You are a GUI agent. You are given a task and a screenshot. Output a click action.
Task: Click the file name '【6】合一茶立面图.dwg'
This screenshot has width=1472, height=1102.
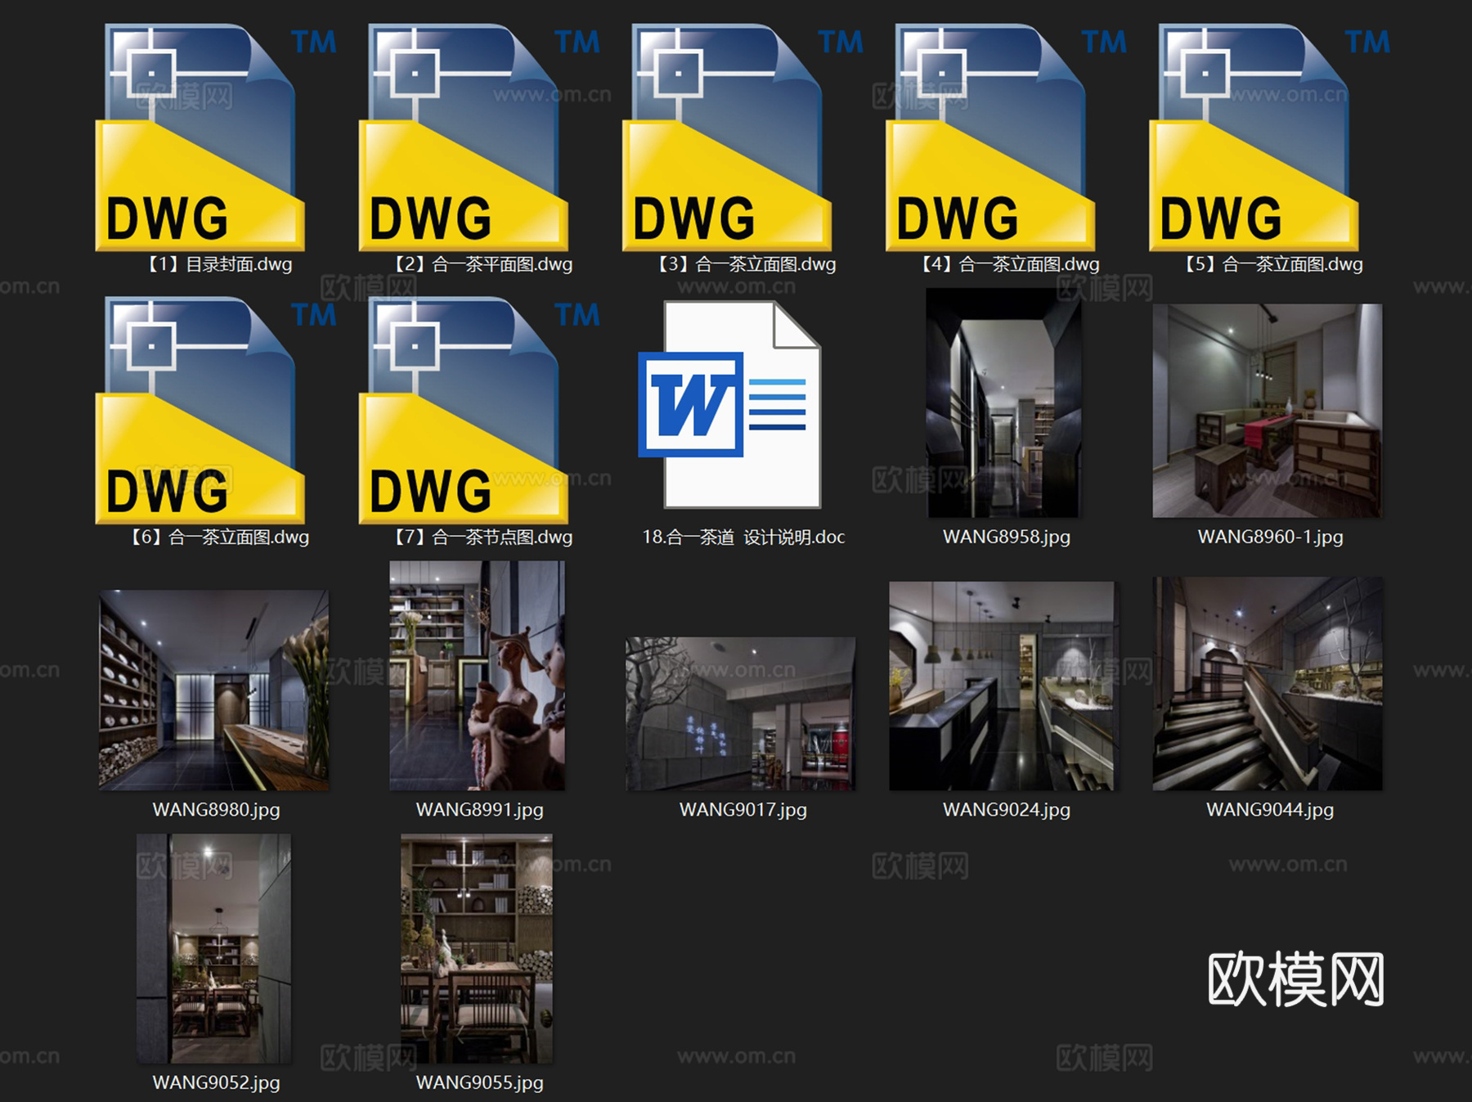click(217, 538)
